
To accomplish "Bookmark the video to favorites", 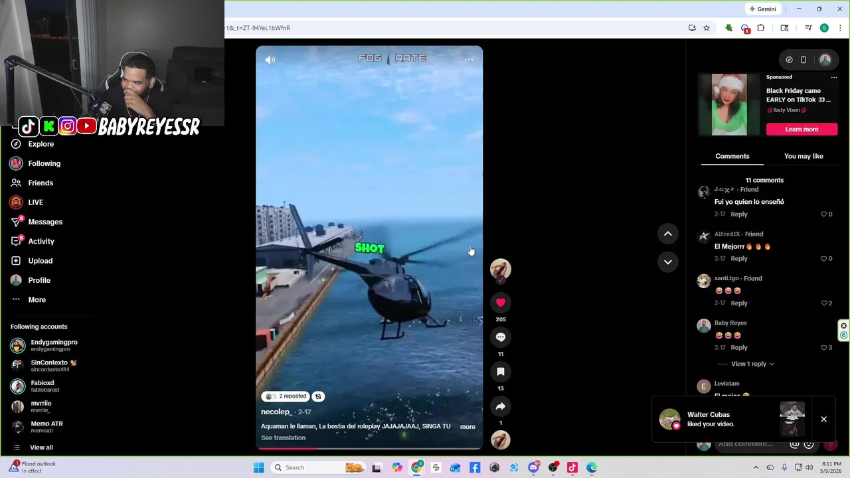I will pyautogui.click(x=501, y=372).
